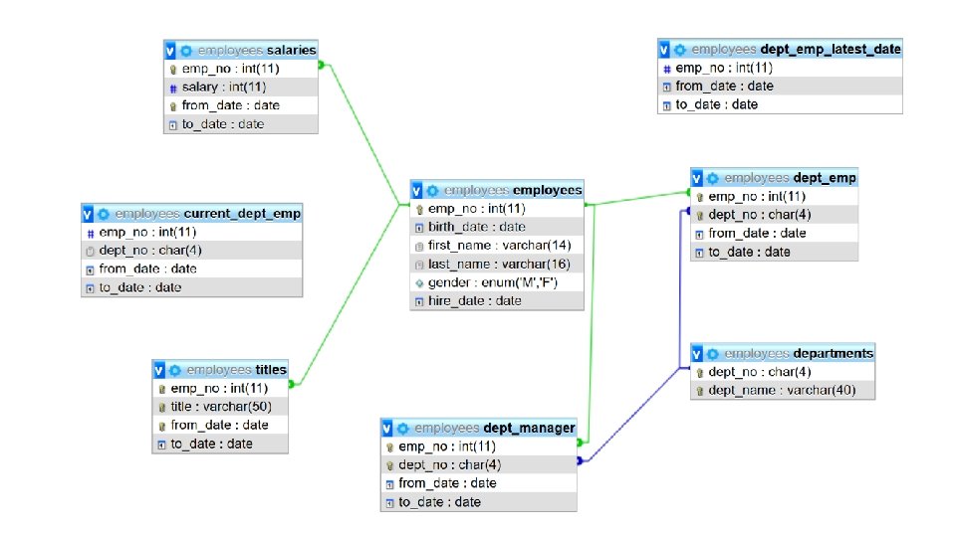Select the 'employees titles' table title
This screenshot has height=537, width=956.
point(237,370)
